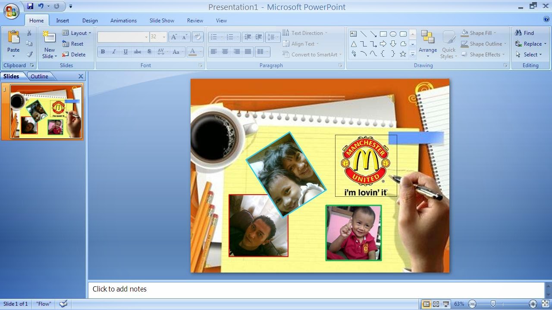Undo the last action

pos(41,6)
